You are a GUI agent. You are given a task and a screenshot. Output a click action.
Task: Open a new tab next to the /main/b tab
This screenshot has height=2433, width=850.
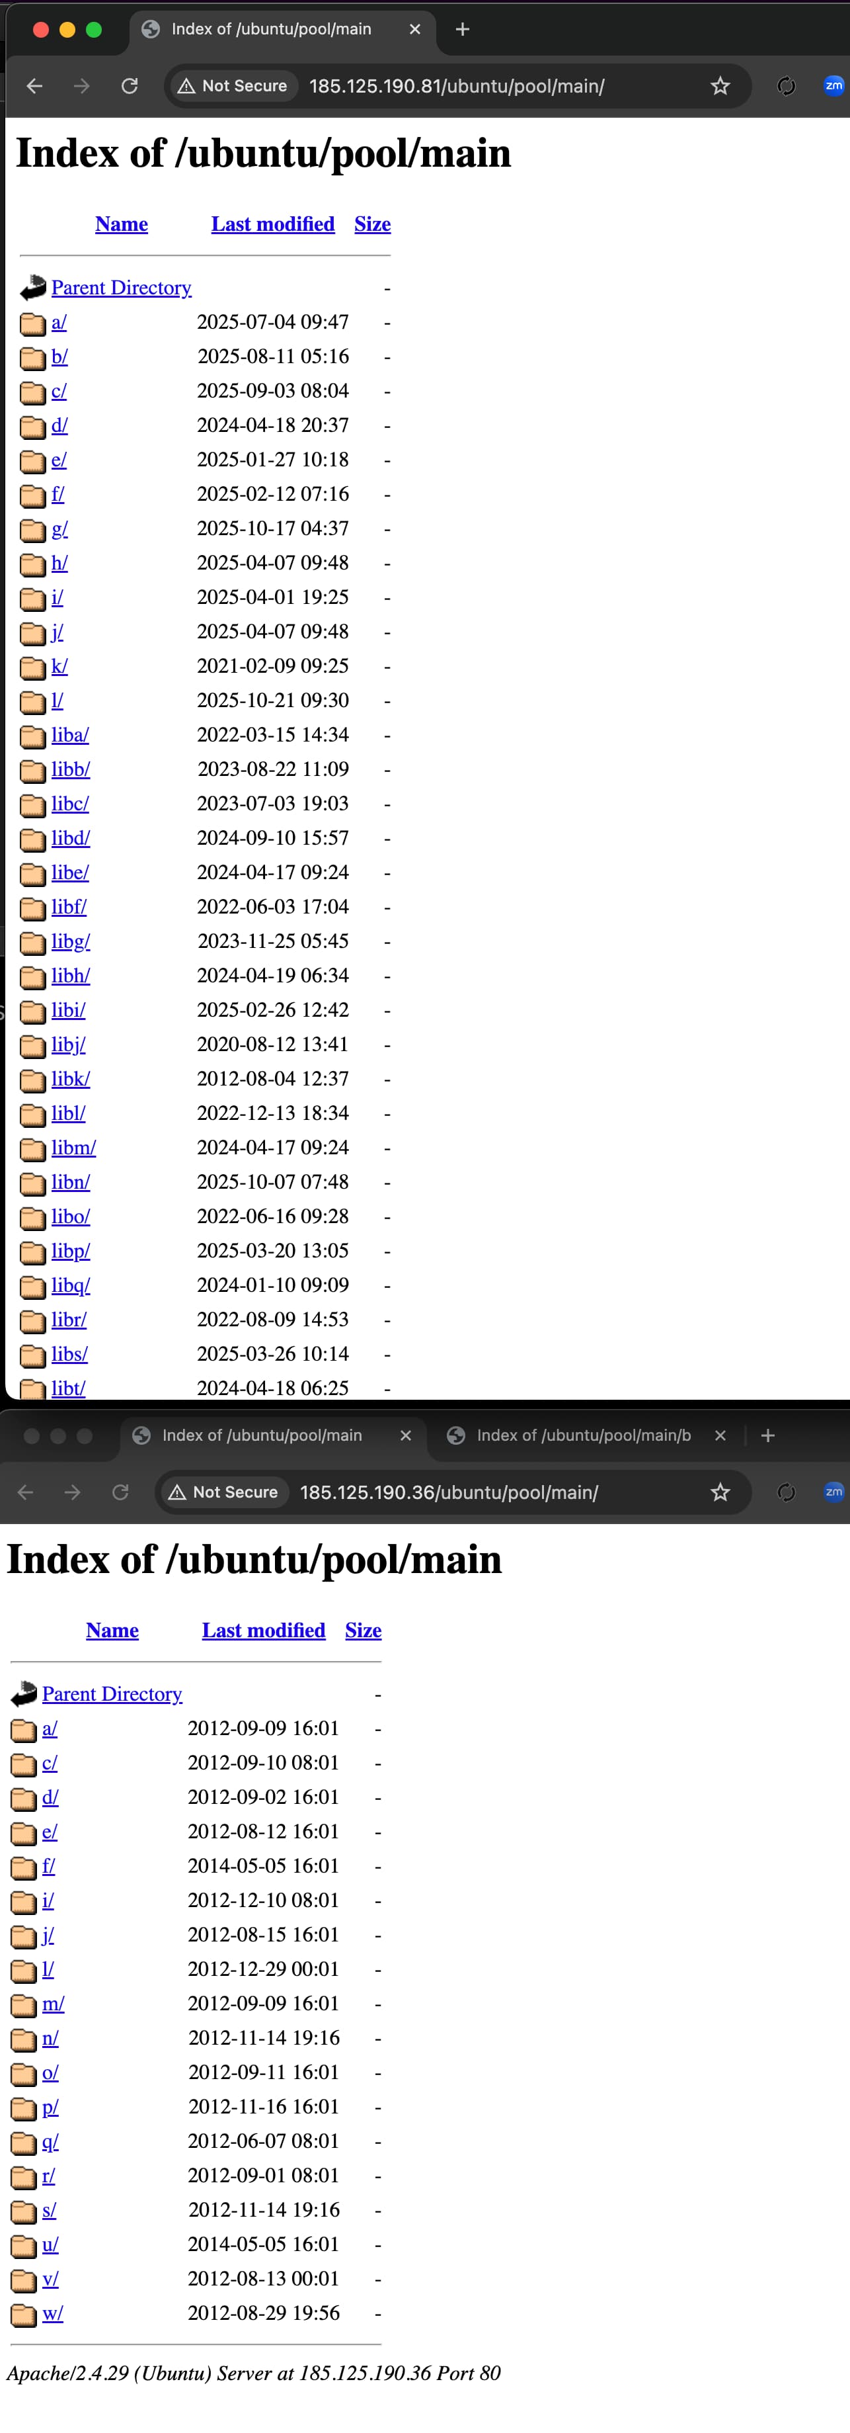coord(768,1435)
